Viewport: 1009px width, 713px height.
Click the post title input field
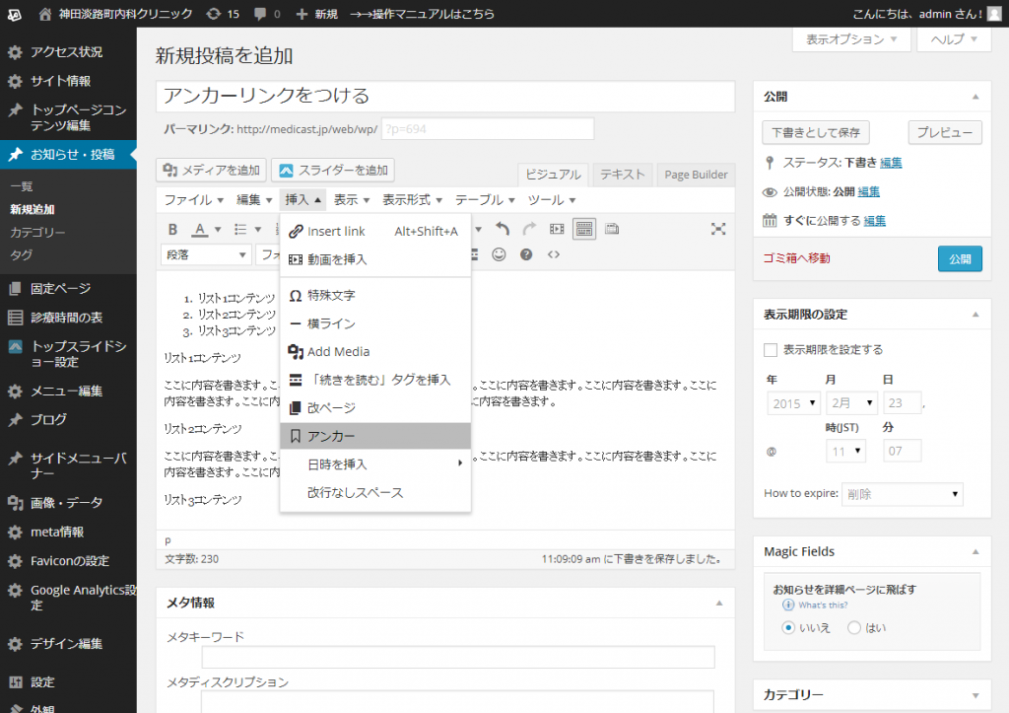click(x=445, y=96)
